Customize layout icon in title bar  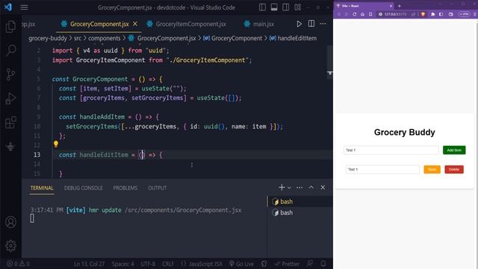[x=298, y=7]
